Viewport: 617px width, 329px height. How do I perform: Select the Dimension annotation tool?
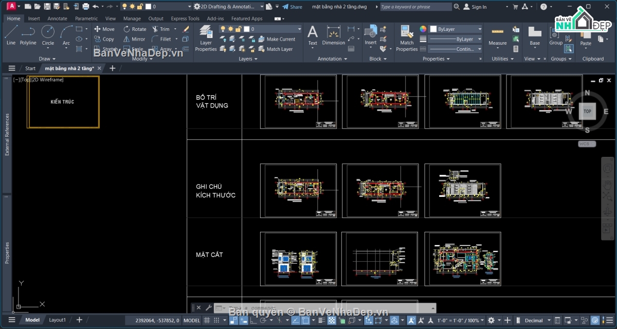(334, 36)
